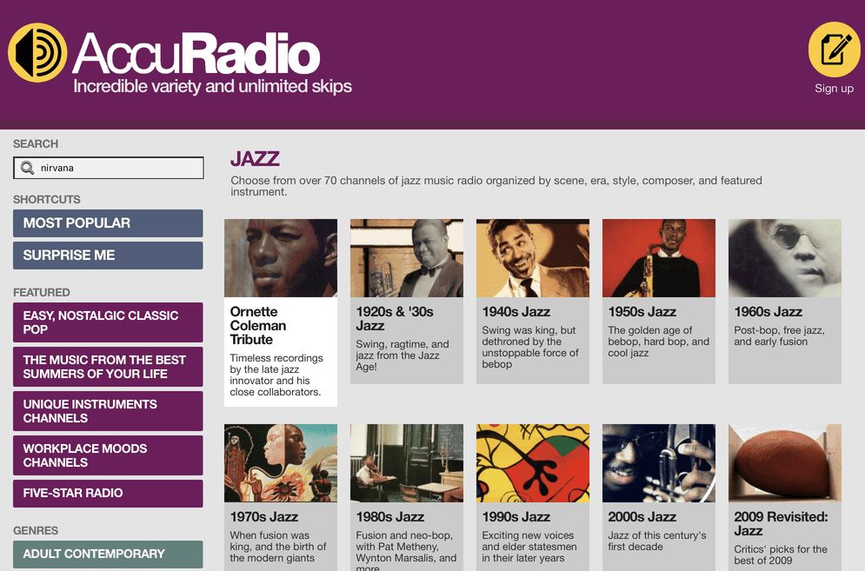This screenshot has height=571, width=865.
Task: Open the Most Popular shortcut
Action: point(108,222)
